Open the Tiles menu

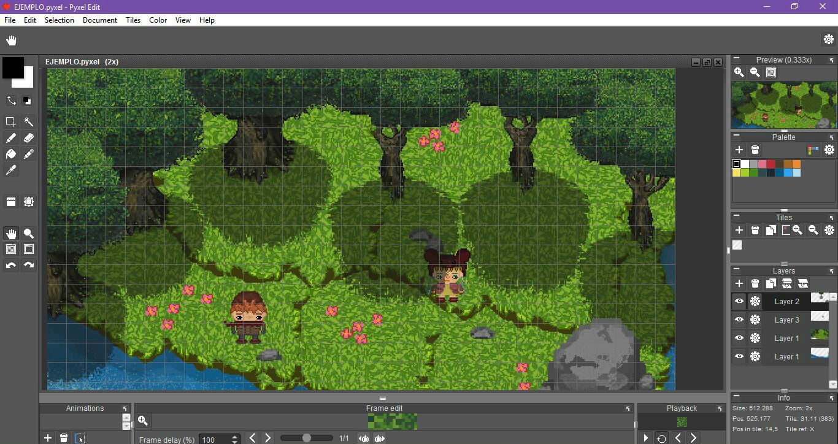click(133, 20)
